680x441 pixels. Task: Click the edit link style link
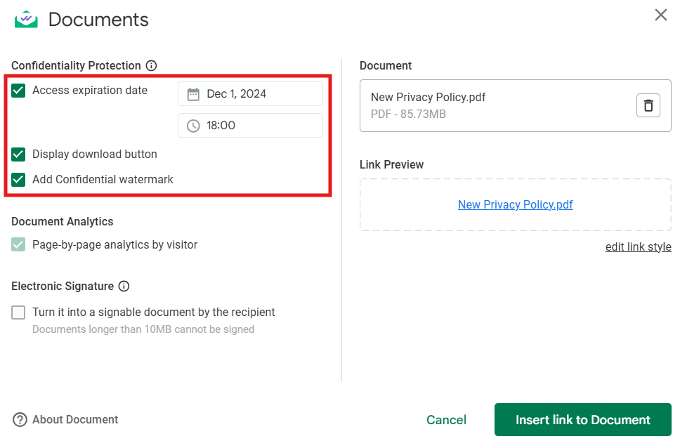[x=638, y=246]
